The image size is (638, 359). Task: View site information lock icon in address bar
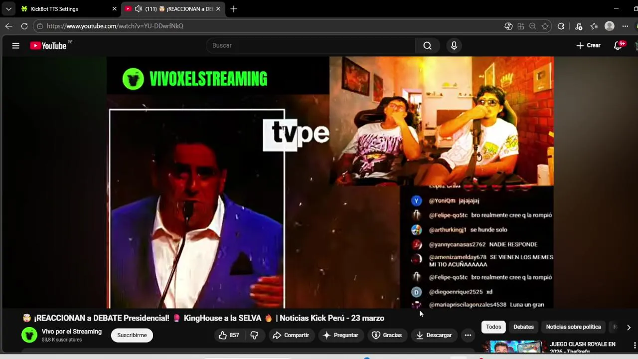(40, 26)
